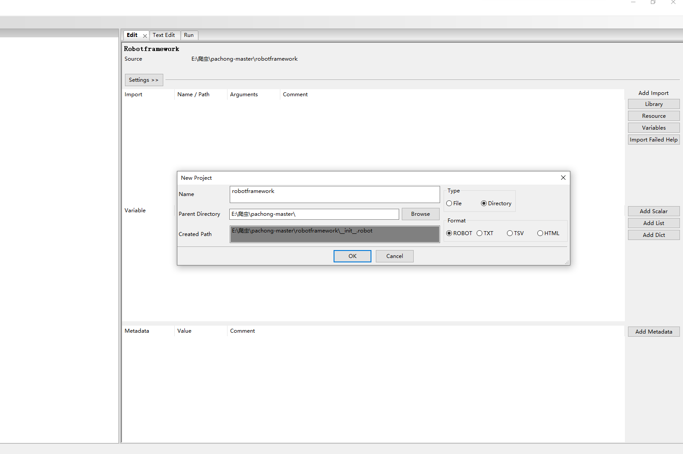Click the source path E:\爬虫\pachong-master\robotframework
Viewport: 683px width, 454px height.
pyautogui.click(x=244, y=59)
